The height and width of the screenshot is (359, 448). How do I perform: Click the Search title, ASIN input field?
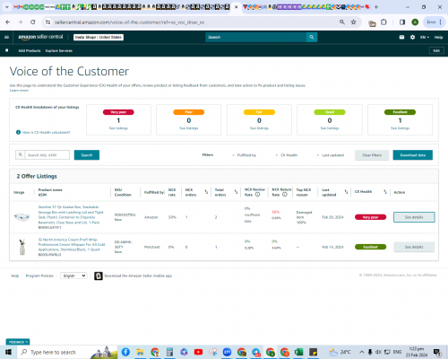point(47,155)
